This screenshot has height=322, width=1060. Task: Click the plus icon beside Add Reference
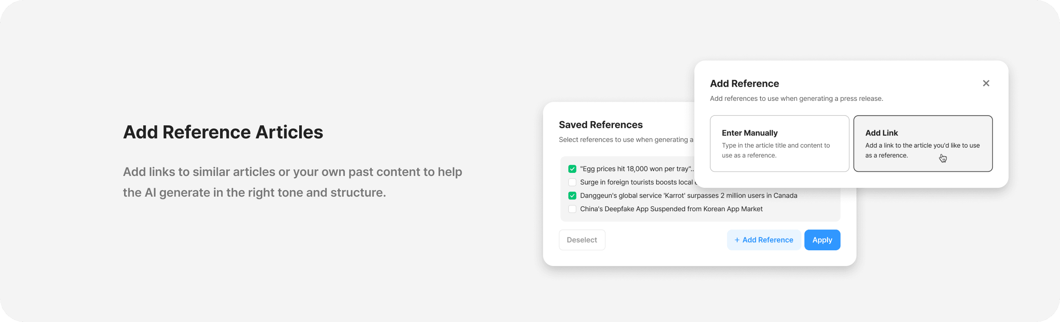coord(737,240)
